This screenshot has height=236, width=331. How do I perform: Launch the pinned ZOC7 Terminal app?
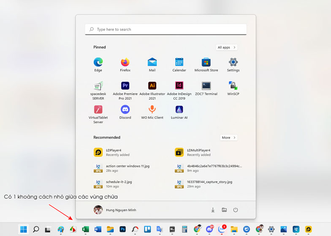point(206,89)
